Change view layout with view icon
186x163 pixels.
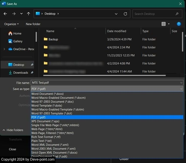point(164,24)
